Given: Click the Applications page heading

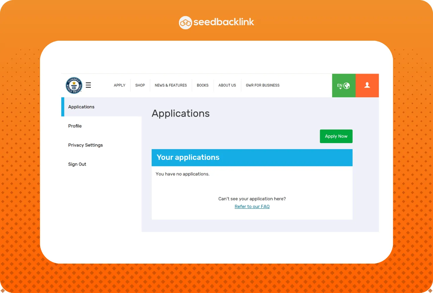Looking at the screenshot, I should [181, 113].
